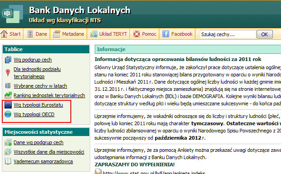Click the document icon beside survey URL
Screen dimensions: 281x174
pos(98,171)
